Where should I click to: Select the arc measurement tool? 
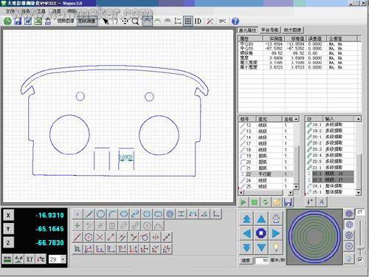point(112,214)
